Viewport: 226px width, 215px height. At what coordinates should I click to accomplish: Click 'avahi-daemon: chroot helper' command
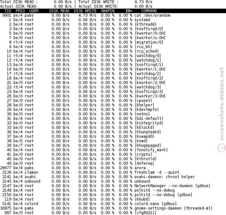(x=165, y=177)
